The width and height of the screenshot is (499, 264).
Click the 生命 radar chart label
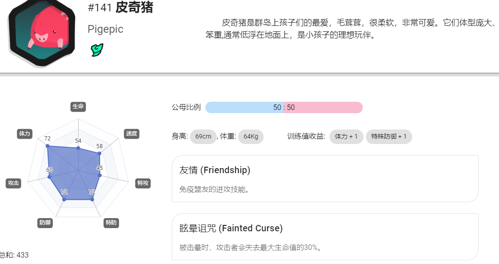(78, 106)
